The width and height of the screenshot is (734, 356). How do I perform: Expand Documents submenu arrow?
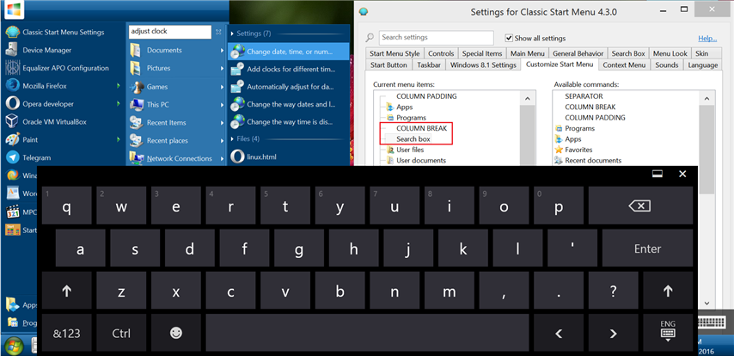pyautogui.click(x=223, y=50)
